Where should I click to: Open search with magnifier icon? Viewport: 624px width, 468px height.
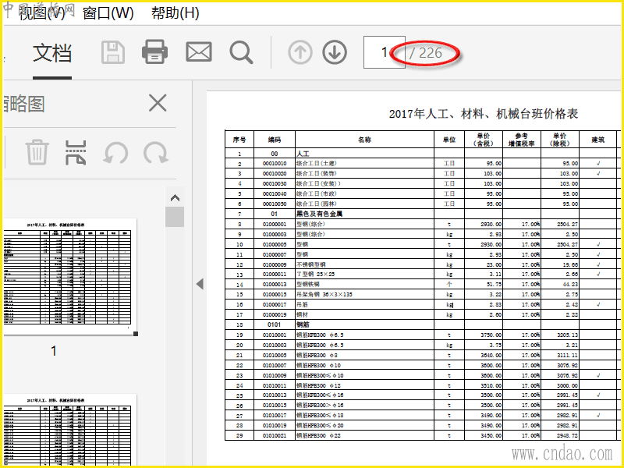(241, 52)
